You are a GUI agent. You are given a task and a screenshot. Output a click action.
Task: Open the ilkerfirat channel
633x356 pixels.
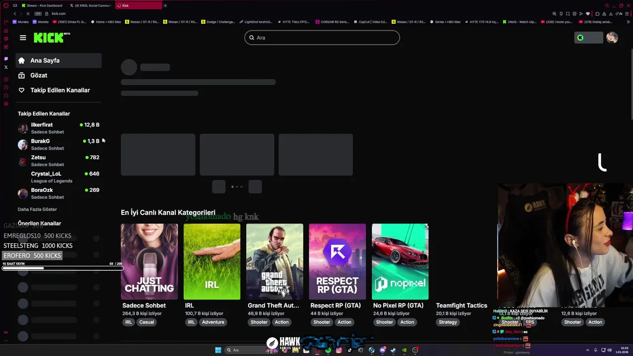(58, 128)
